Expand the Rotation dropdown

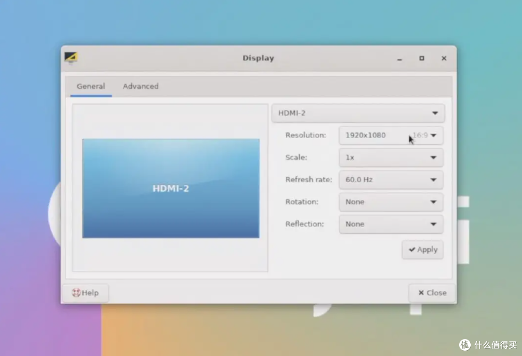[391, 202]
